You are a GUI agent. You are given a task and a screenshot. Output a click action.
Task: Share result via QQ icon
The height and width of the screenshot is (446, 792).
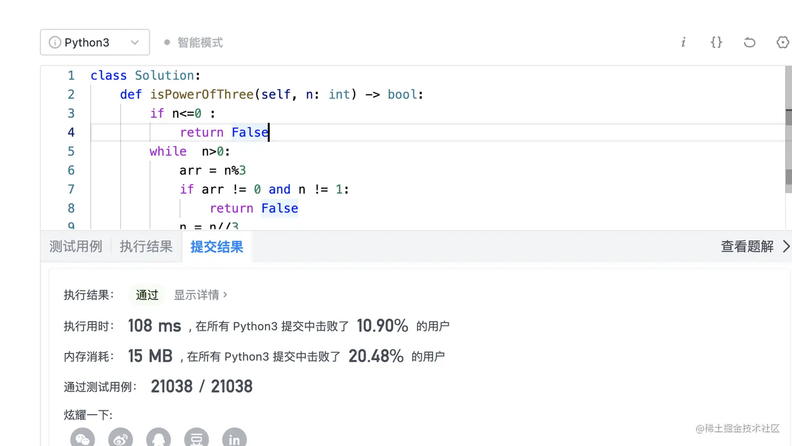click(159, 439)
